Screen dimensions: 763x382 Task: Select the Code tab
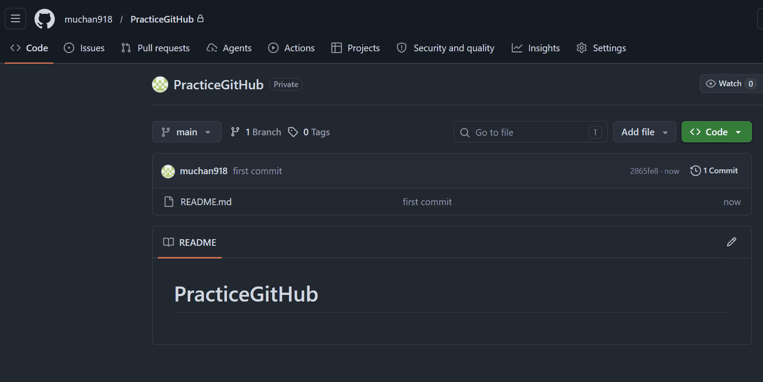(29, 48)
